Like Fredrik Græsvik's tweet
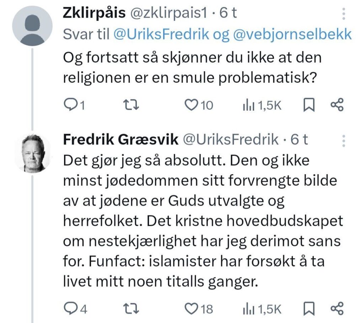 192,309
